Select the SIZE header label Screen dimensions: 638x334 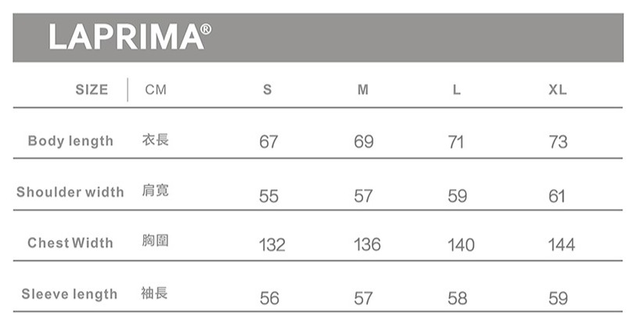[x=92, y=90]
